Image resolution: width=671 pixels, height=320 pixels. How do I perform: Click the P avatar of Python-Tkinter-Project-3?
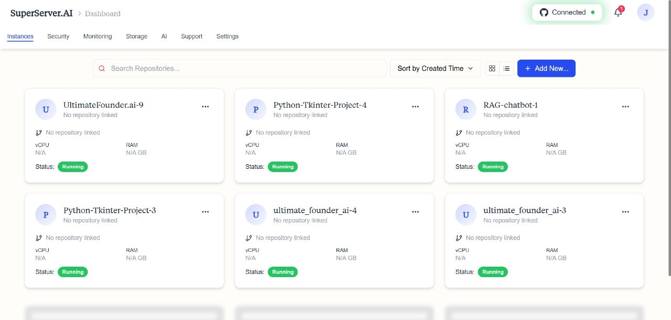[46, 214]
